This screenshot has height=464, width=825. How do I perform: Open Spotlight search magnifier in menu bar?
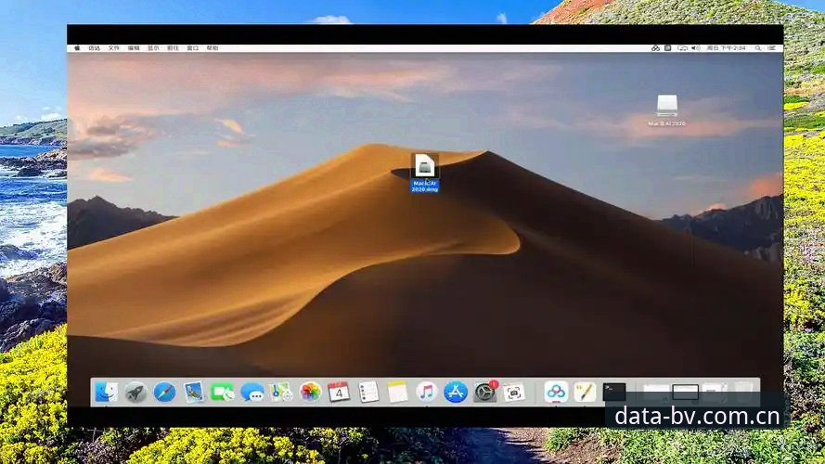[758, 48]
